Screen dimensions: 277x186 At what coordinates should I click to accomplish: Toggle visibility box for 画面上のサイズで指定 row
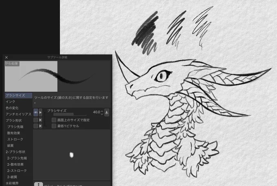[x=36, y=120]
